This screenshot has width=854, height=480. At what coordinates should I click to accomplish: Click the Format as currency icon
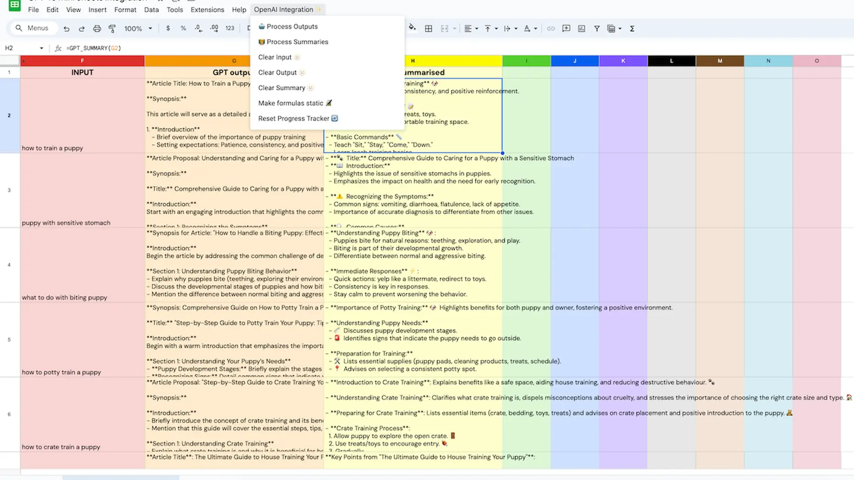pos(167,28)
